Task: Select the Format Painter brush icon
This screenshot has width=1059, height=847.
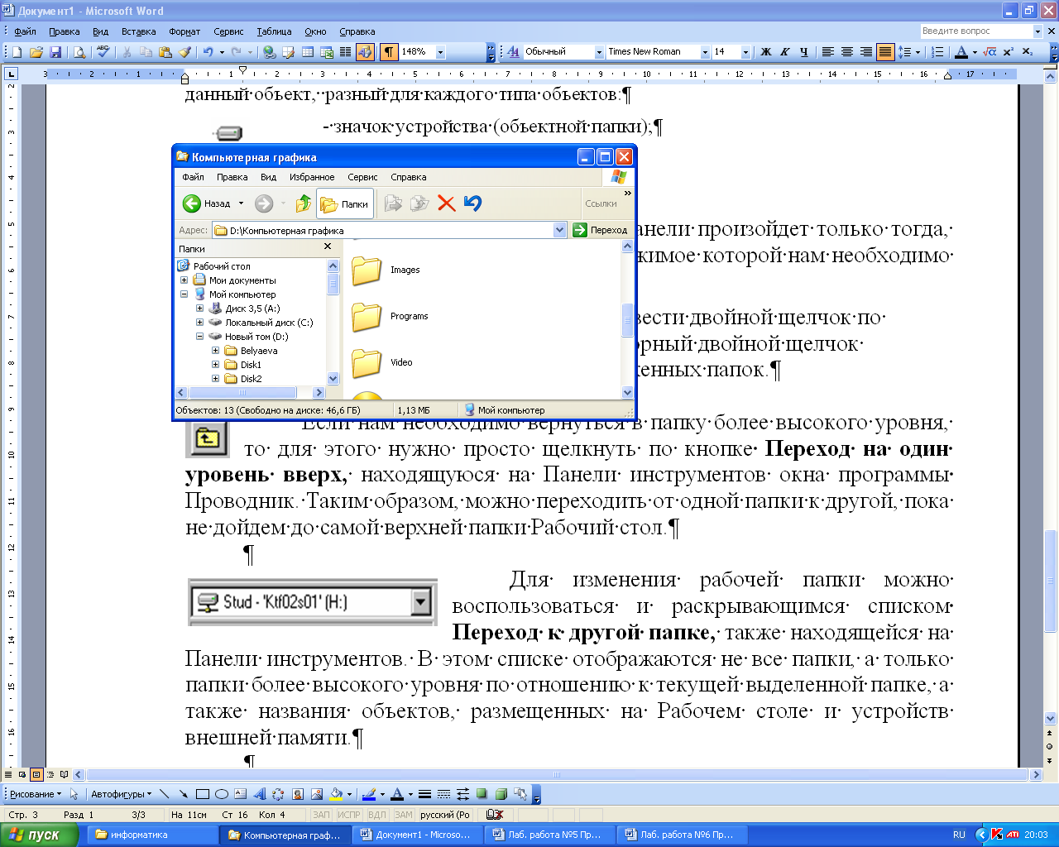Action: [x=184, y=52]
